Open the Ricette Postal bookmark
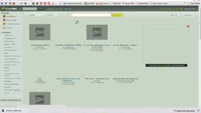Screen dimensions: 201x113 pyautogui.click(x=142, y=3)
